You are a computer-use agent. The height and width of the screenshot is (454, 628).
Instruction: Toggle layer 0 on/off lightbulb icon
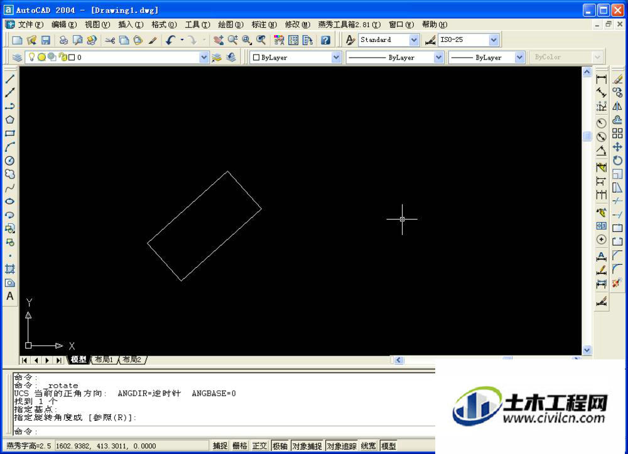(x=31, y=57)
